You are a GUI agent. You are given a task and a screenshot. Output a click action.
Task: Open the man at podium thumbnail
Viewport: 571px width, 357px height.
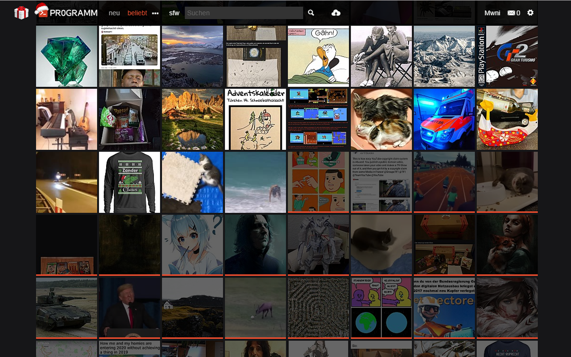tap(129, 308)
